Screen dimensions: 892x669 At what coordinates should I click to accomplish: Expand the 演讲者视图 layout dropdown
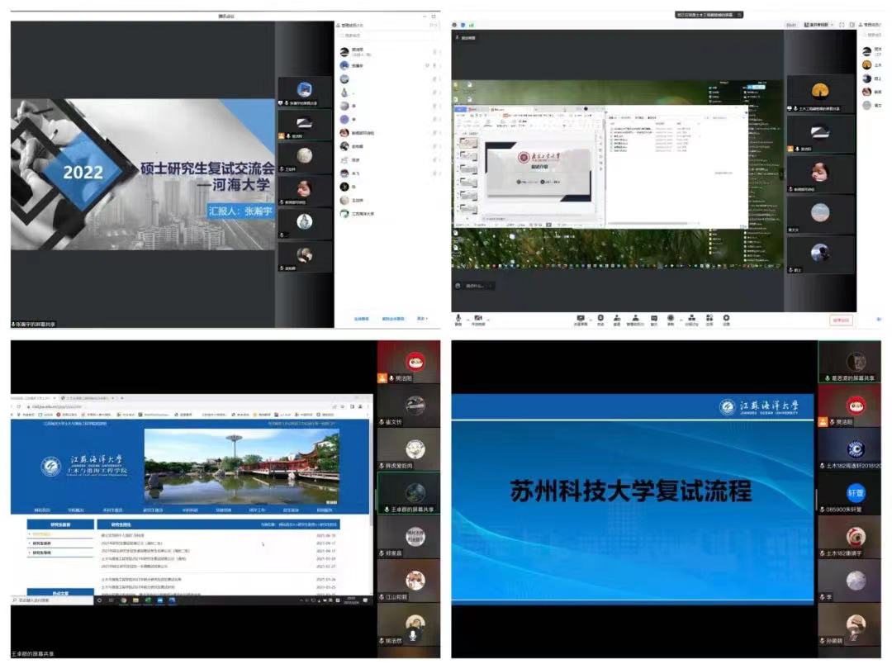pos(818,25)
